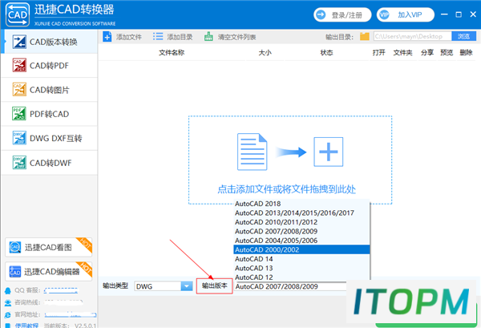The height and width of the screenshot is (328, 481).
Task: Click the 大小 column header
Action: click(265, 53)
